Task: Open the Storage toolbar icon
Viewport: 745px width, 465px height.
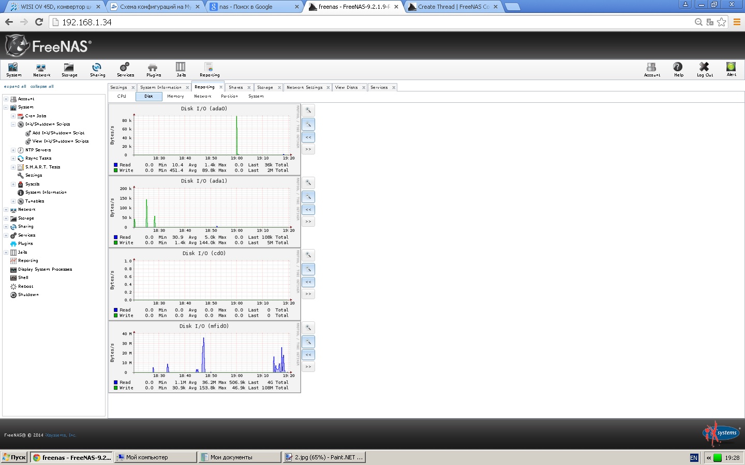Action: point(69,69)
